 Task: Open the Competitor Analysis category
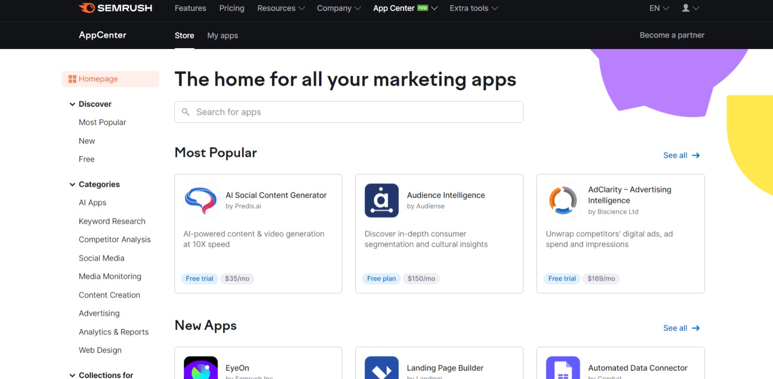click(114, 239)
